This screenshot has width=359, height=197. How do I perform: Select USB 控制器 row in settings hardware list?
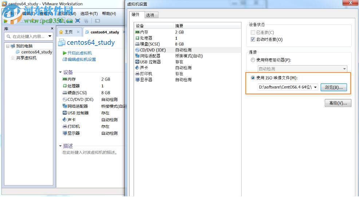click(188, 62)
